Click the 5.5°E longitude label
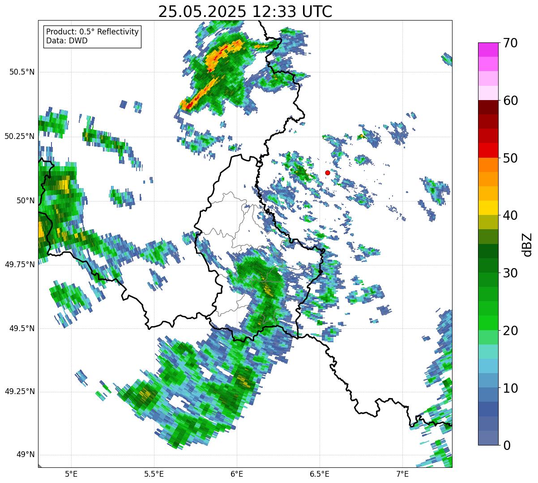 (x=154, y=474)
